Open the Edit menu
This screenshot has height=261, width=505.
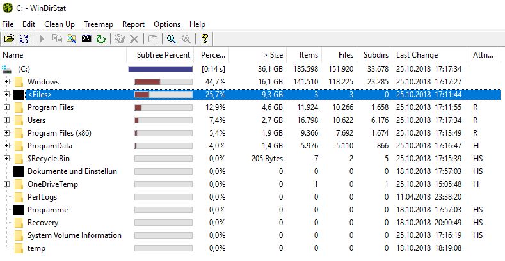[29, 24]
